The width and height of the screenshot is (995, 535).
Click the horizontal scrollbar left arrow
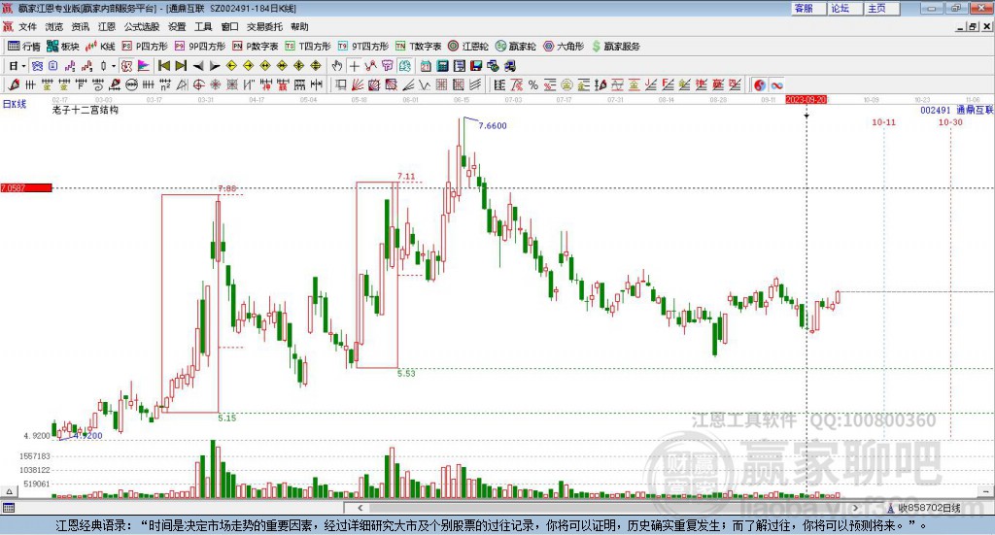coord(360,508)
